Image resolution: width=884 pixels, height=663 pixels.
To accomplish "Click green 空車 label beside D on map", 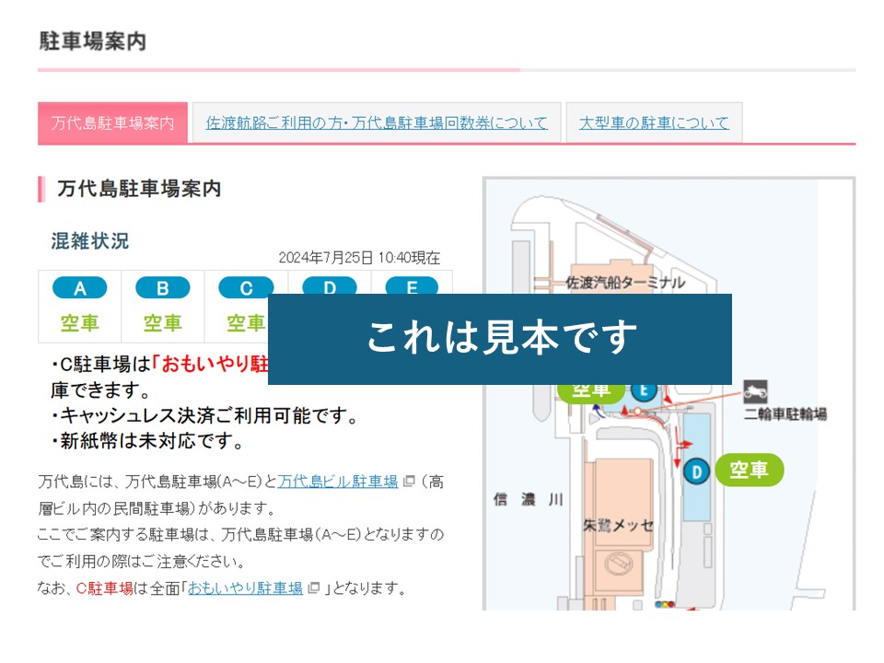I will (749, 471).
